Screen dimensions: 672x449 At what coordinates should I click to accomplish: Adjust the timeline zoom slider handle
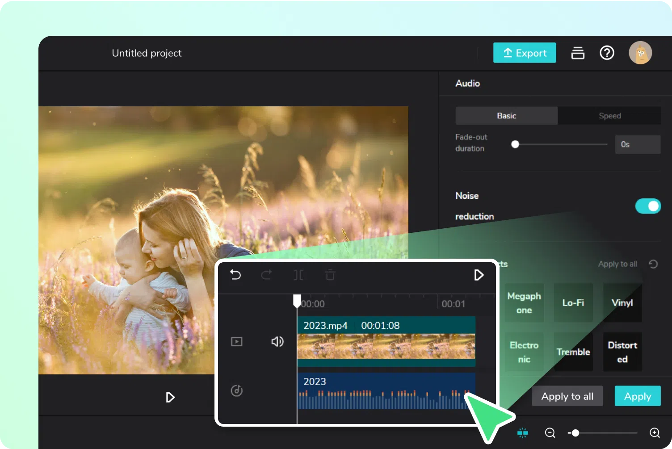pos(575,432)
